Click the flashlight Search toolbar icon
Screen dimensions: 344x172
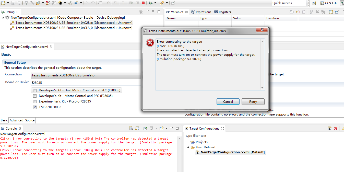pos(162,3)
